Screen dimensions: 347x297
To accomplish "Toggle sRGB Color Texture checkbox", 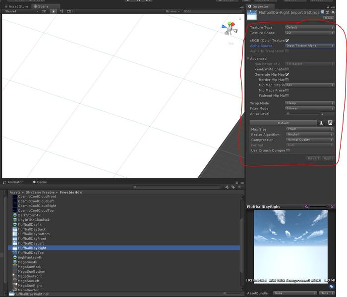I will 287,41.
